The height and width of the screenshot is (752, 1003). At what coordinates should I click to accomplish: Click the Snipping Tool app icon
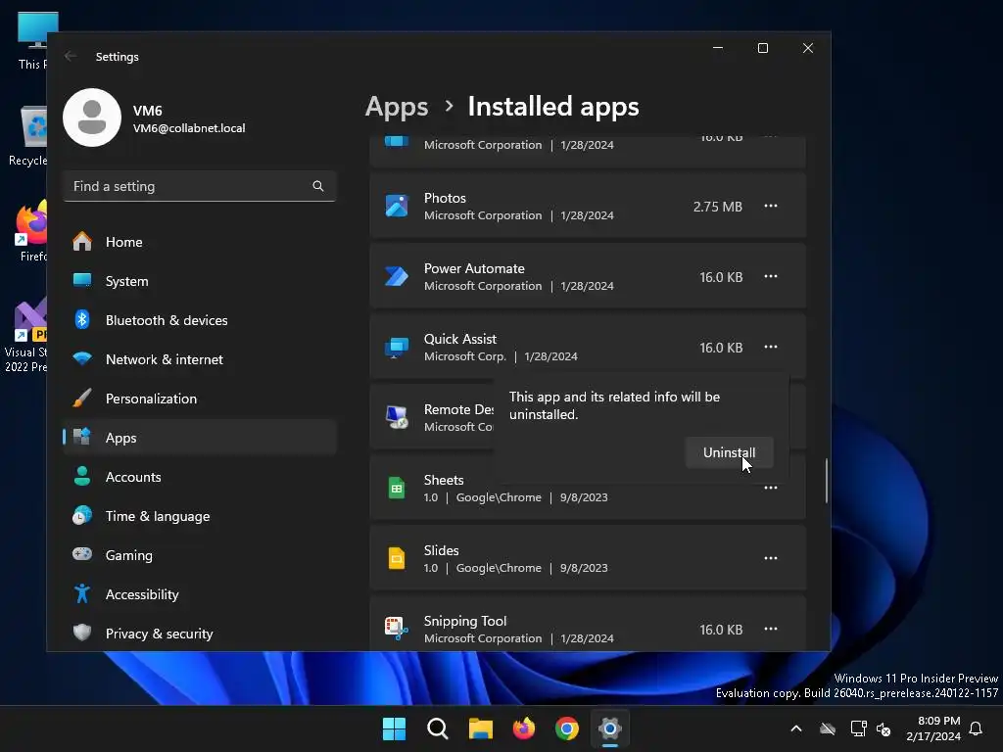pos(397,629)
